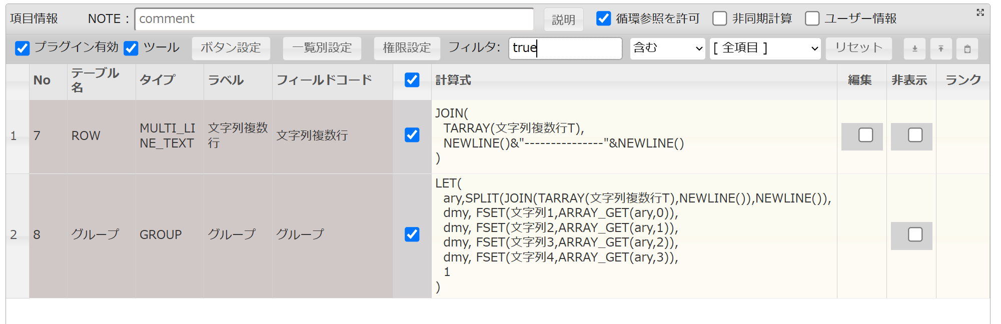Click the JOIN formula cell
Screen dimensions: 1001x324
pyautogui.click(x=634, y=136)
